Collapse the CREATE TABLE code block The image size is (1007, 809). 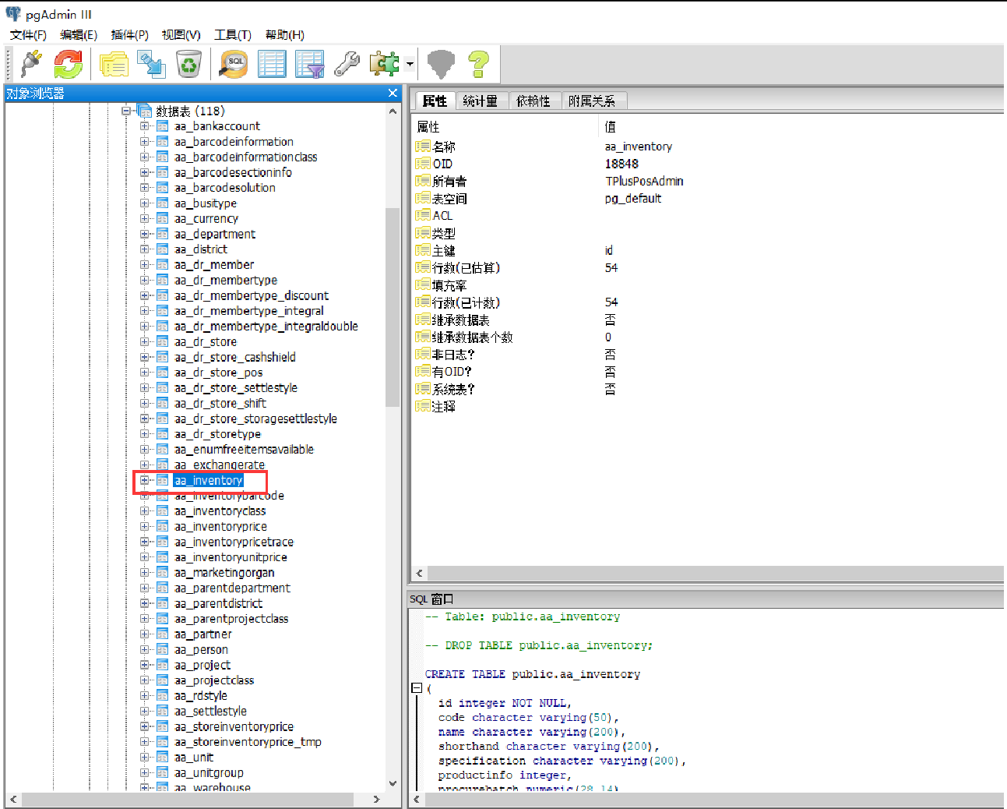tap(417, 688)
